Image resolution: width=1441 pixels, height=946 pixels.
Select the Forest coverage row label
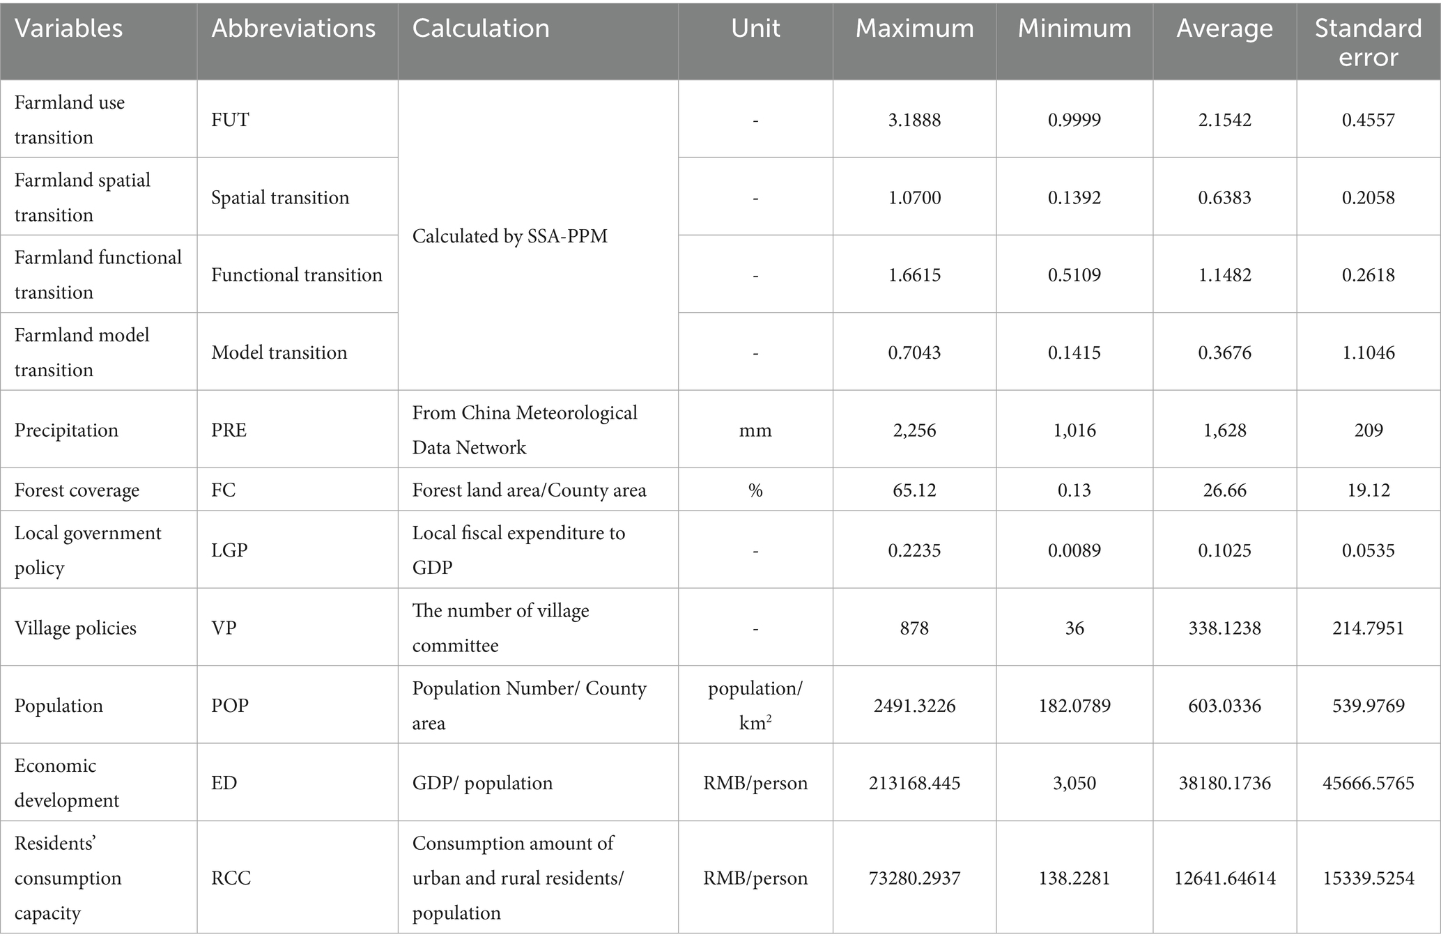77,490
